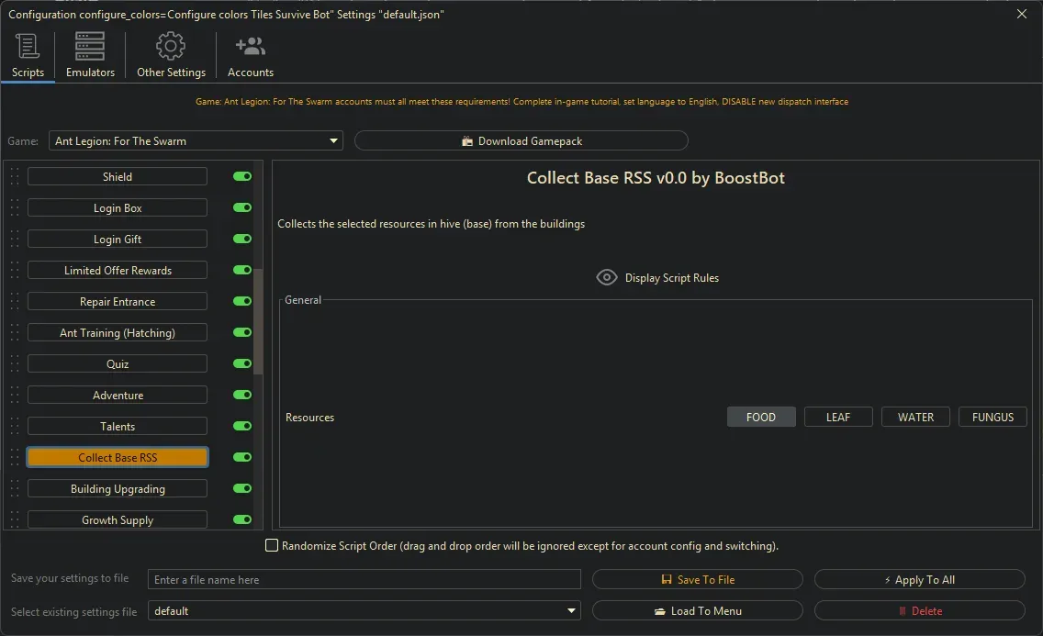Viewport: 1043px width, 636px height.
Task: Open the Ant Training (Hatching) script
Action: point(118,333)
